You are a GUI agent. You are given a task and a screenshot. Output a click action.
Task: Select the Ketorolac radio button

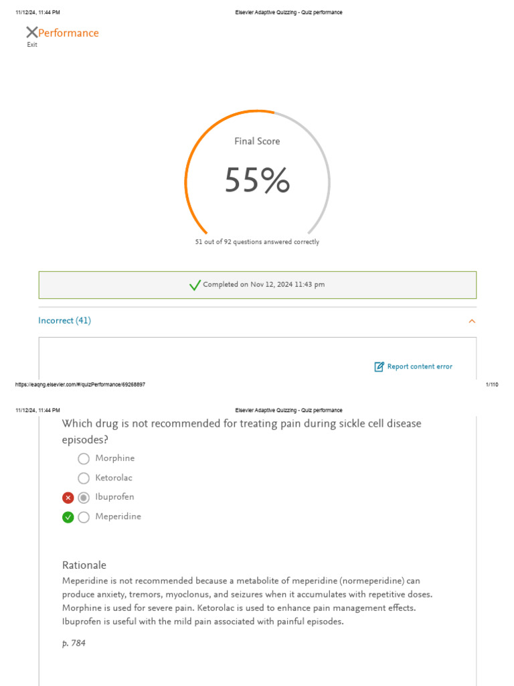point(84,478)
